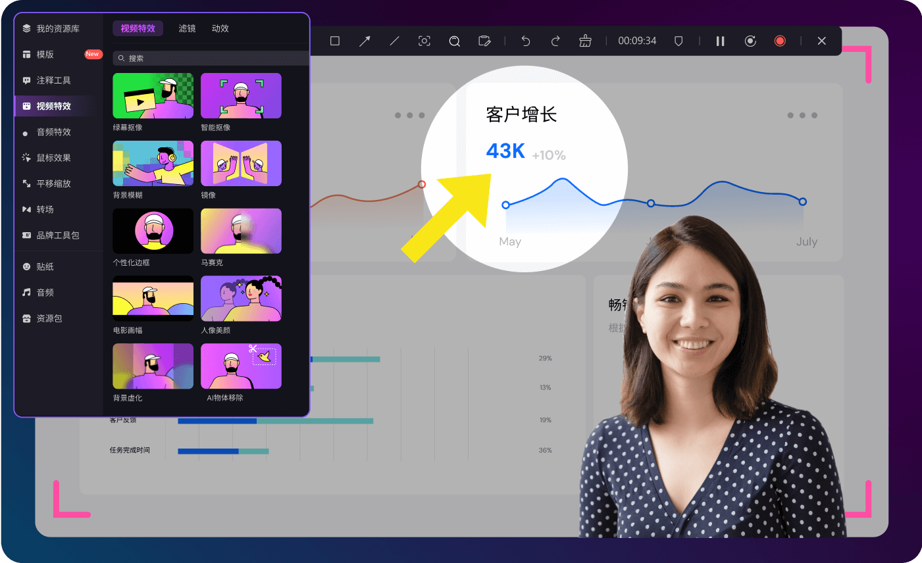
Task: Choose the 背景虚化 effect thumbnail
Action: (x=153, y=366)
